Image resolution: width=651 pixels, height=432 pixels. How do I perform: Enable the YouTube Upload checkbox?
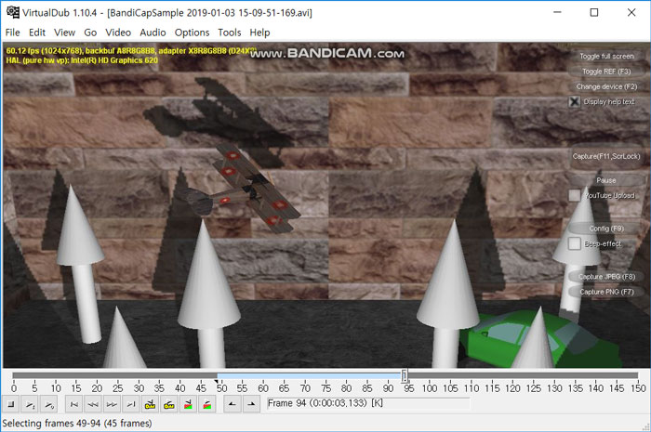click(x=575, y=195)
